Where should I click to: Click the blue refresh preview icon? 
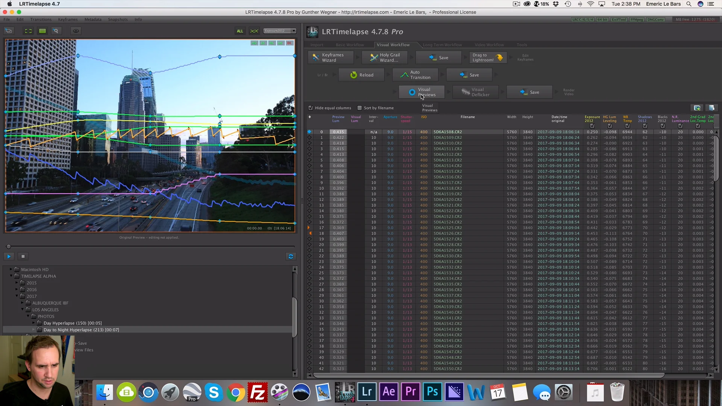pos(291,256)
